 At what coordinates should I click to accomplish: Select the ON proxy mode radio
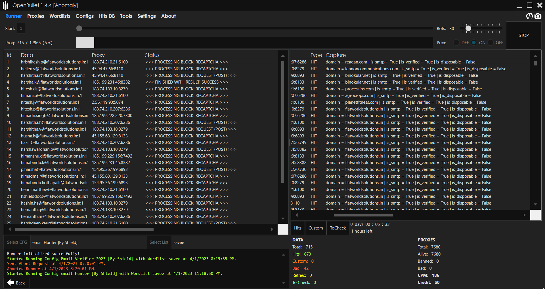[x=474, y=43]
